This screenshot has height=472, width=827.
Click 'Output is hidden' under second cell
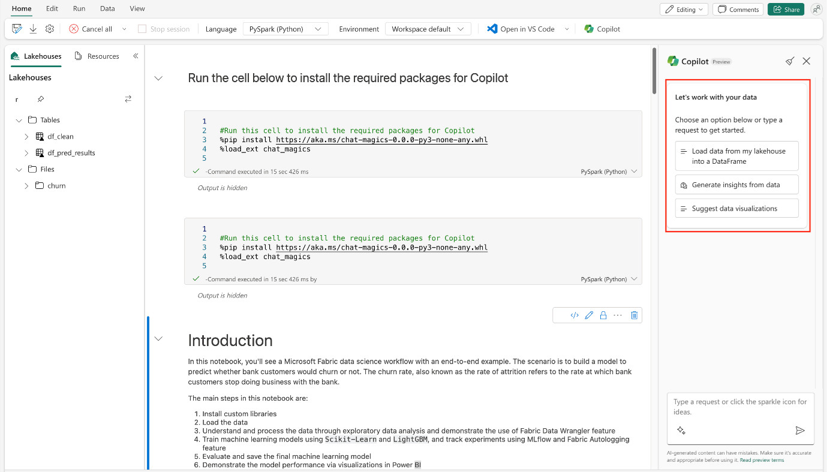click(x=222, y=295)
